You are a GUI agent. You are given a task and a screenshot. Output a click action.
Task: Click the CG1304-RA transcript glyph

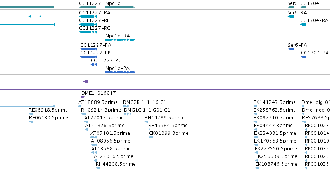point(303,24)
